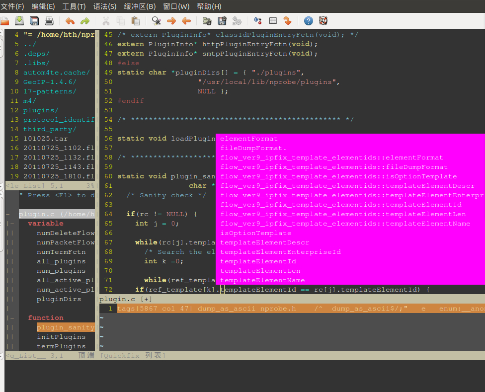Open the m4/ directory
485x392 pixels.
tap(30, 101)
